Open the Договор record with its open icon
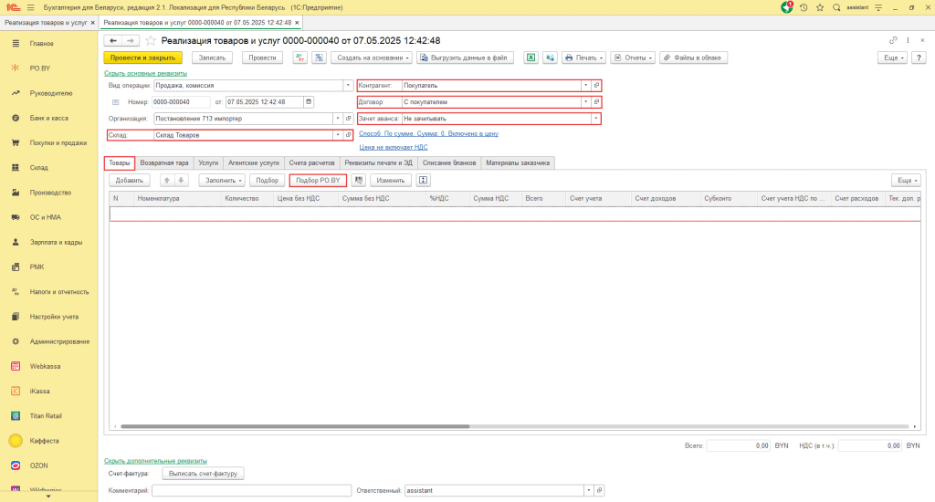935x502 pixels. (596, 102)
